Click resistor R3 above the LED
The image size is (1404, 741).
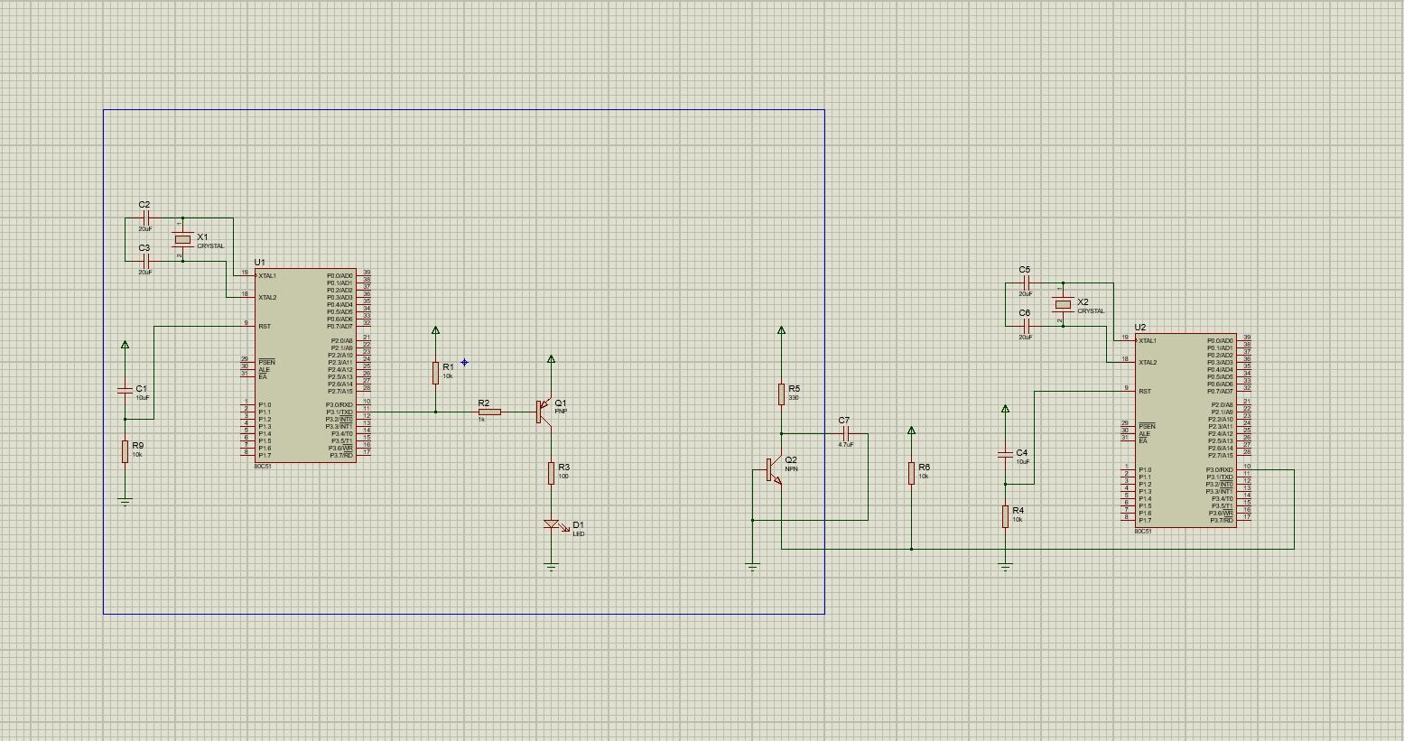pyautogui.click(x=551, y=473)
